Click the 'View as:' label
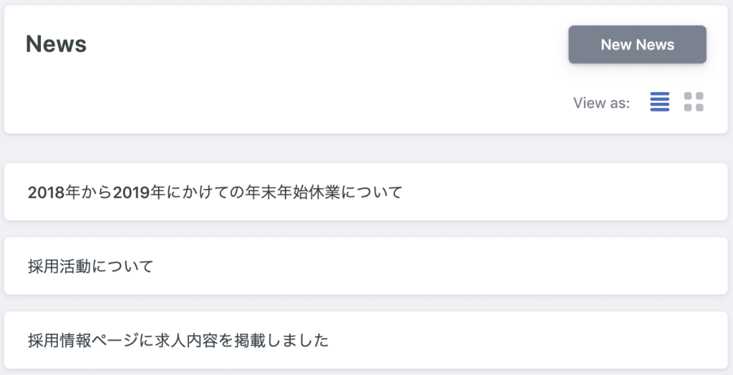The width and height of the screenshot is (733, 375). [x=601, y=103]
